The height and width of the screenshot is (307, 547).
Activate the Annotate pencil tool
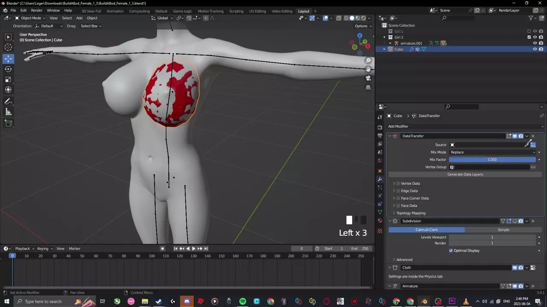pos(8,101)
